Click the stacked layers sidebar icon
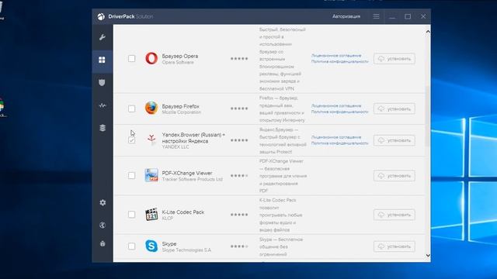This screenshot has height=279, width=497. pos(102,128)
